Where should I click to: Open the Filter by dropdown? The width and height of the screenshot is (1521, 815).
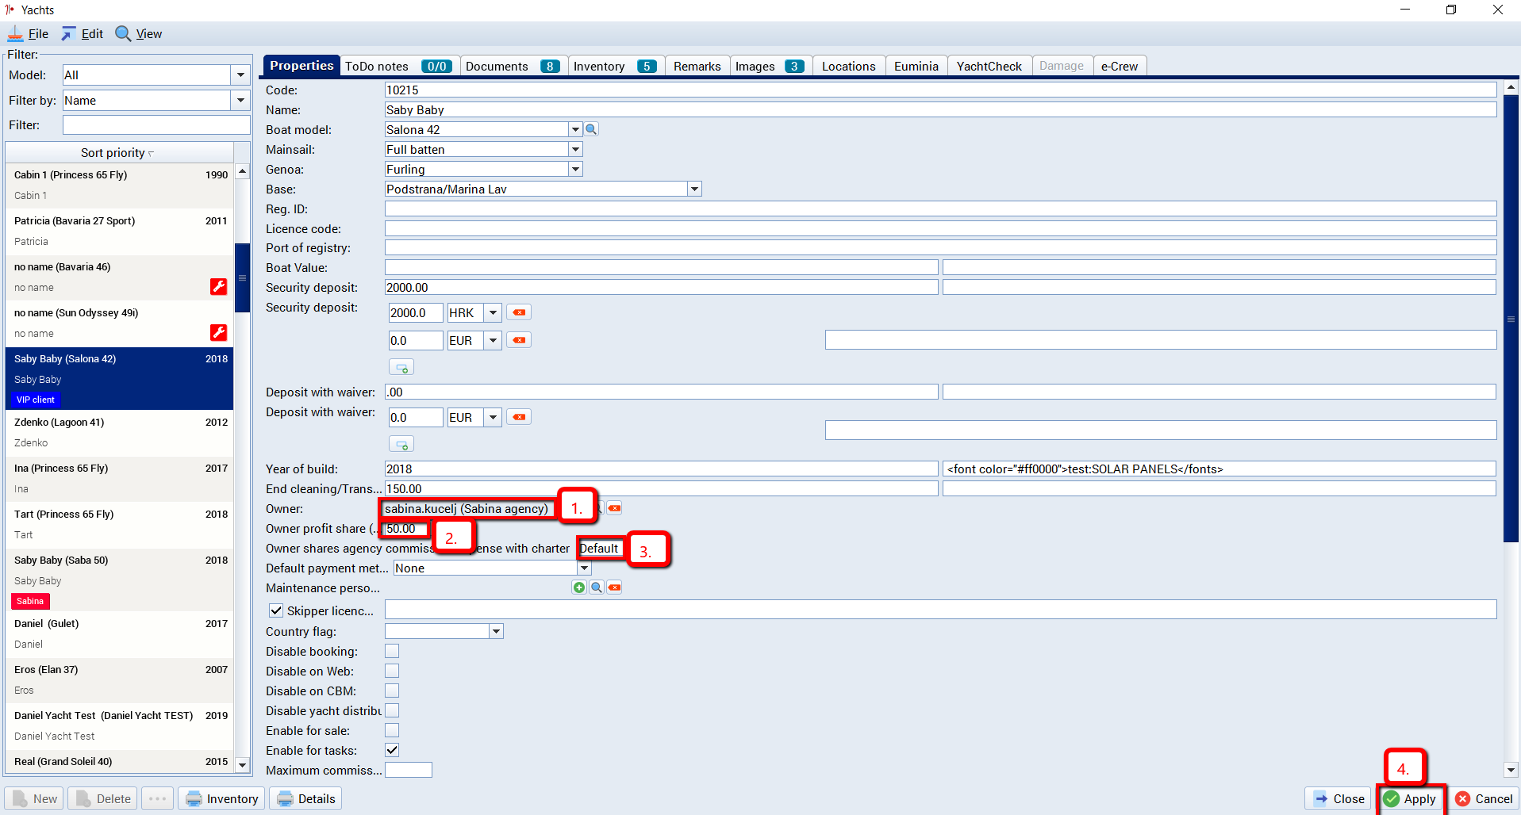[x=240, y=101]
